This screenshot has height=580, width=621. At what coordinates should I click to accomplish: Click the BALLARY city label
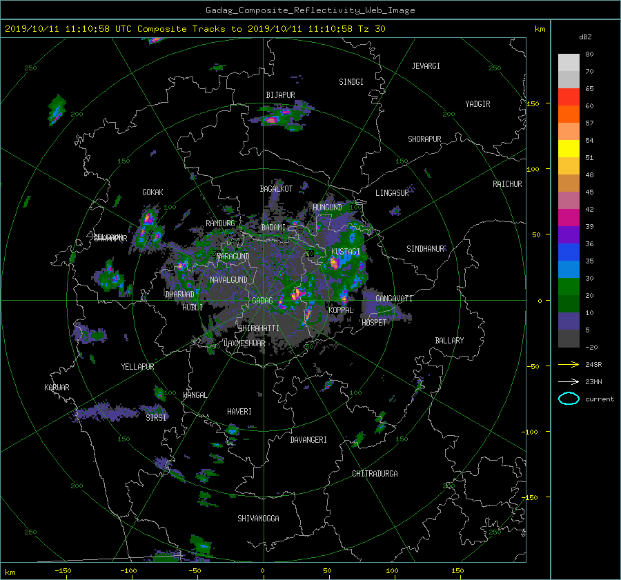(x=449, y=341)
